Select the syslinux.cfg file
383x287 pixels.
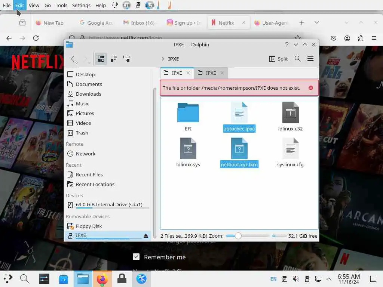coord(290,153)
